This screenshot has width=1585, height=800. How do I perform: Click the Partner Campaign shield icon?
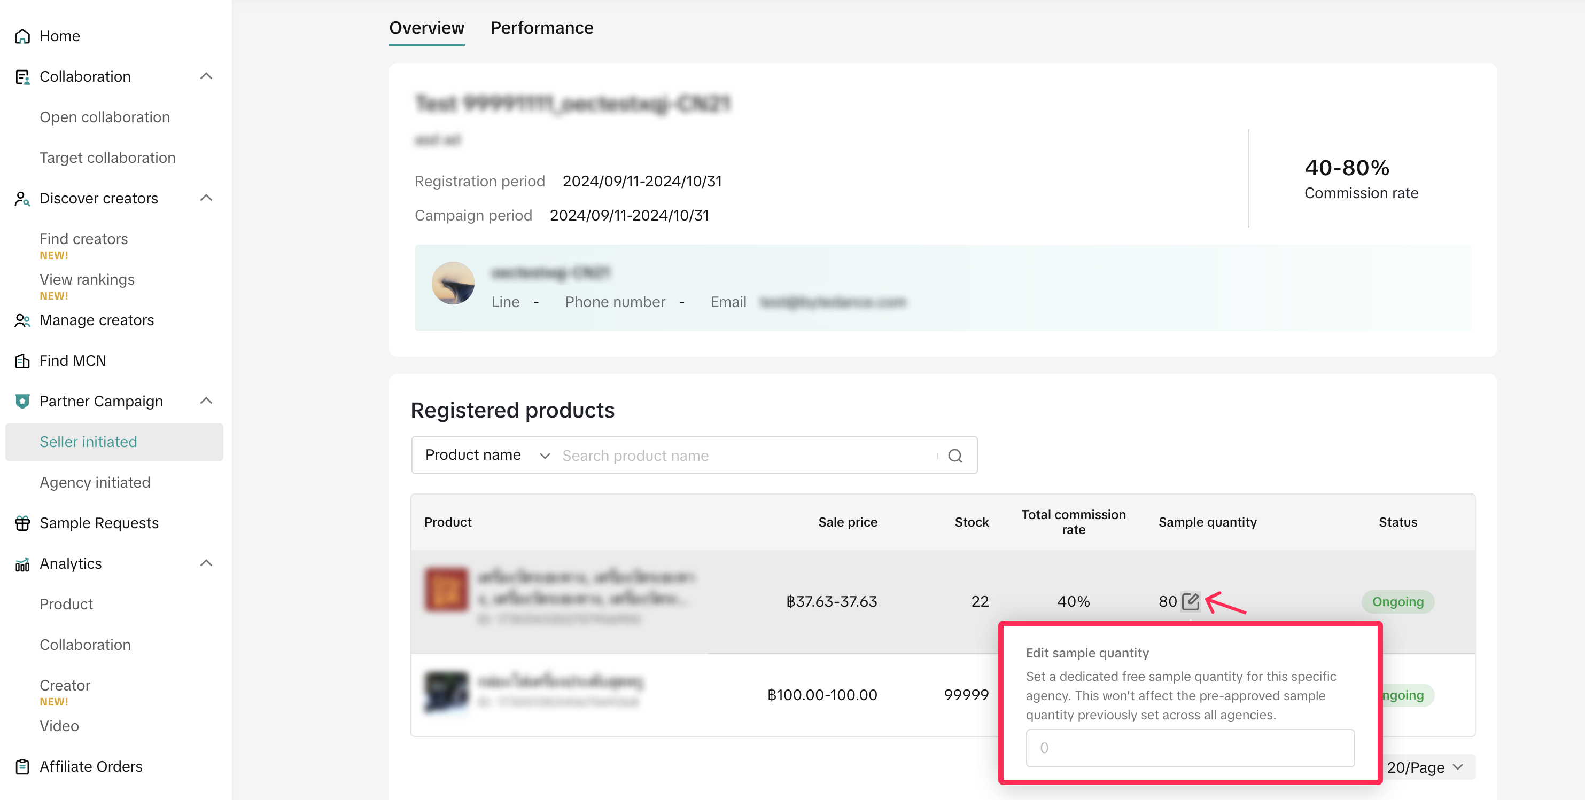[x=22, y=402]
